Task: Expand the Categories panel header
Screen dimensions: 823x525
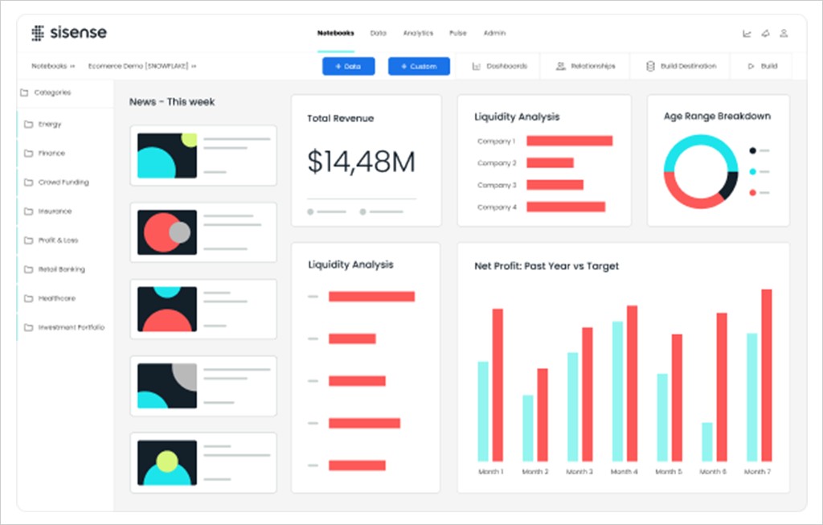Action: (49, 92)
